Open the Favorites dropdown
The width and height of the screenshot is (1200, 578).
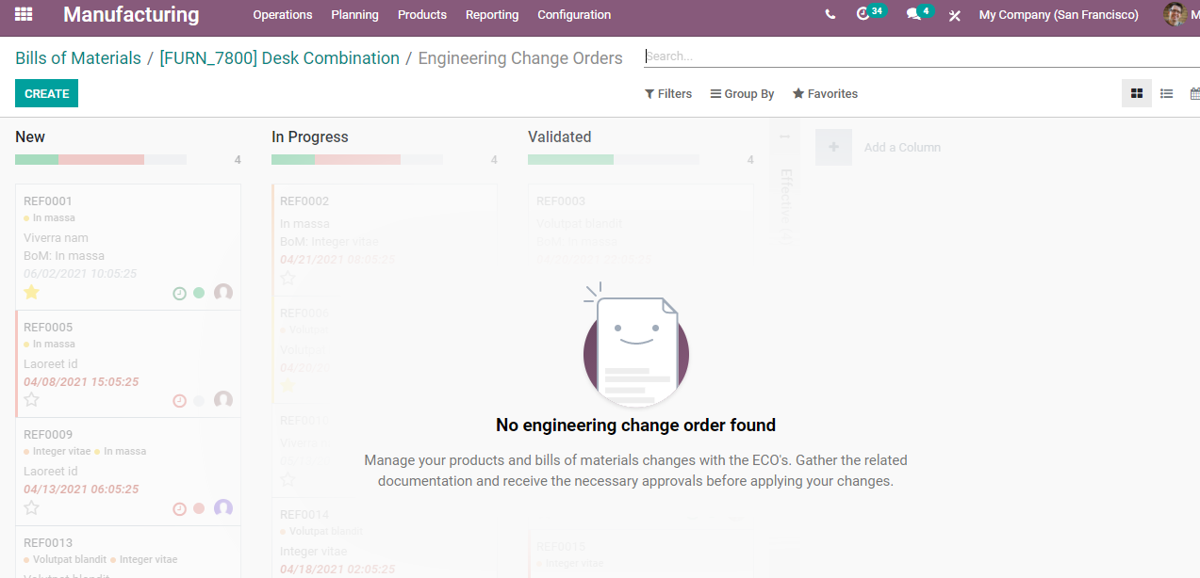[825, 93]
